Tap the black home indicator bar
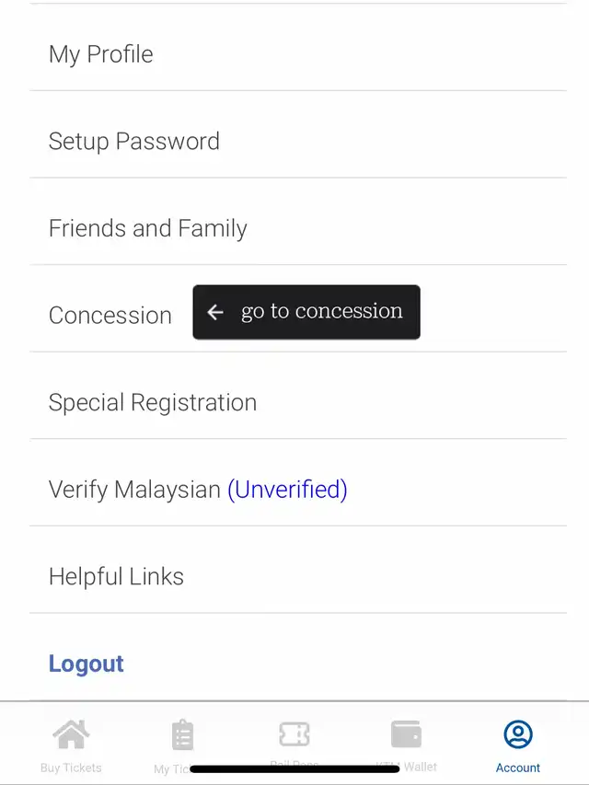589x785 pixels. click(294, 768)
